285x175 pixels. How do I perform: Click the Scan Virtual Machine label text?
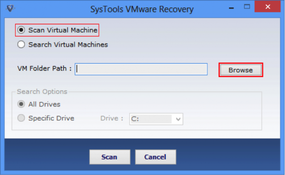coord(63,30)
